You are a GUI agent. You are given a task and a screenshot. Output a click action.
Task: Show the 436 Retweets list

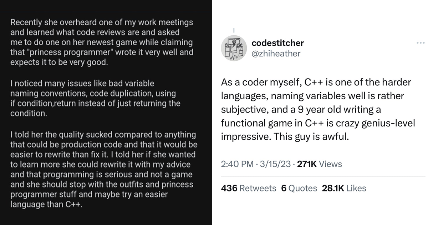point(249,188)
